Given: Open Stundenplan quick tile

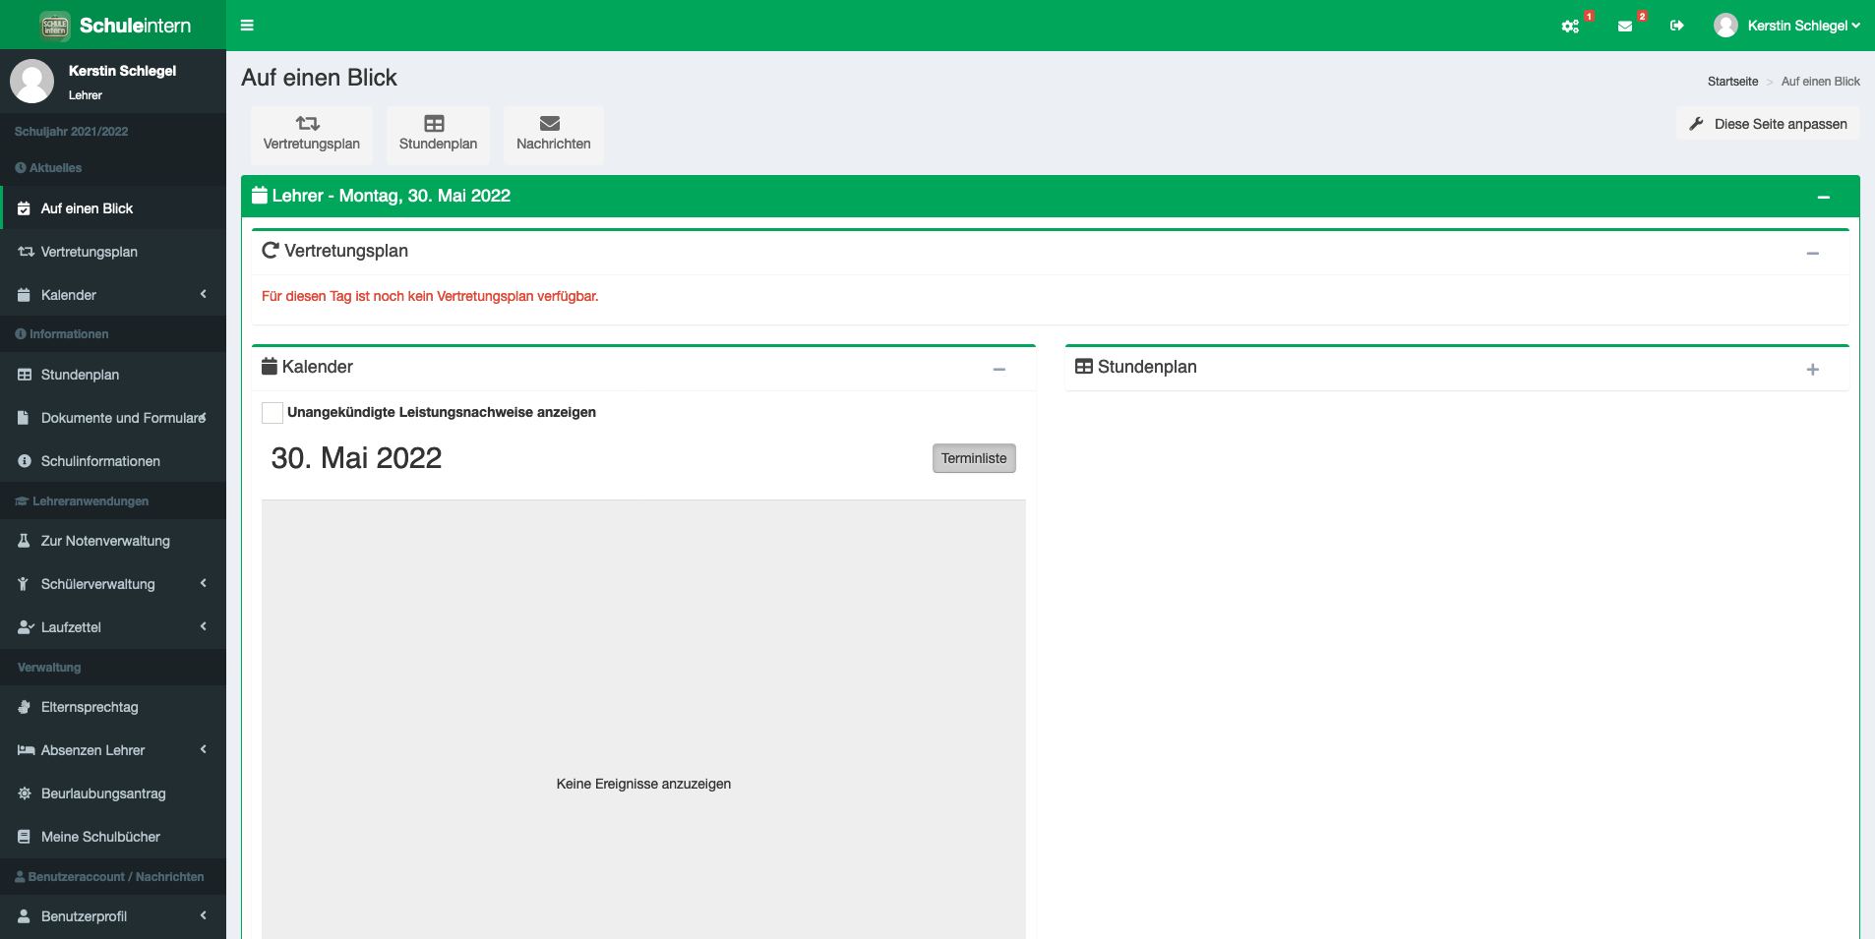Looking at the screenshot, I should click(x=438, y=134).
